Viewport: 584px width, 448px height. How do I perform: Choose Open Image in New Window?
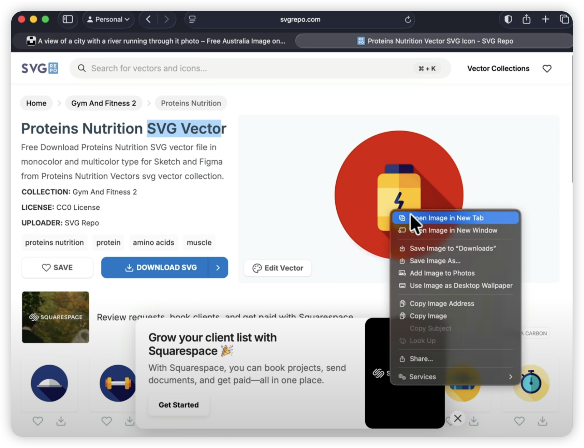click(x=455, y=230)
